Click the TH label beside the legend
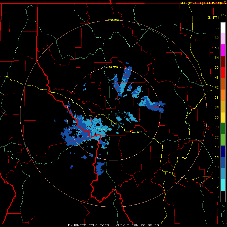 [217, 197]
